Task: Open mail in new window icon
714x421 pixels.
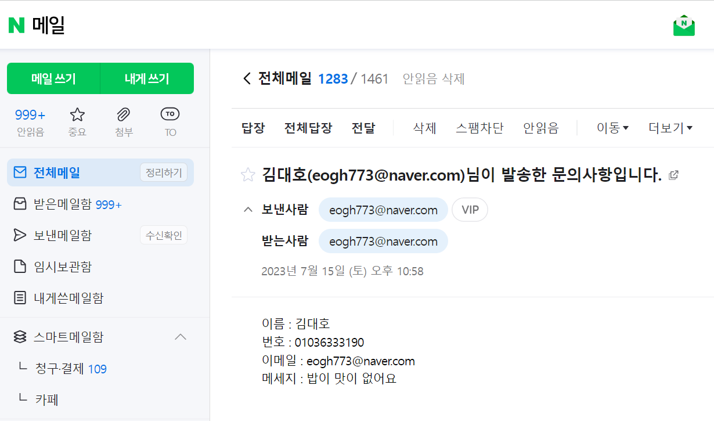Action: click(x=673, y=175)
